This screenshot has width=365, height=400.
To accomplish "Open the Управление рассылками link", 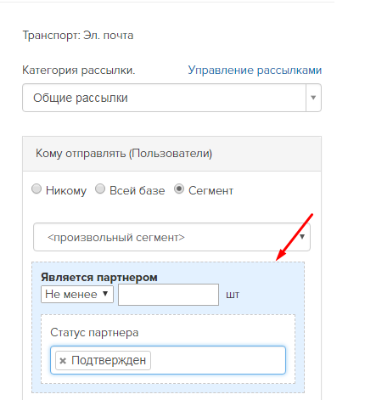I will coord(255,70).
